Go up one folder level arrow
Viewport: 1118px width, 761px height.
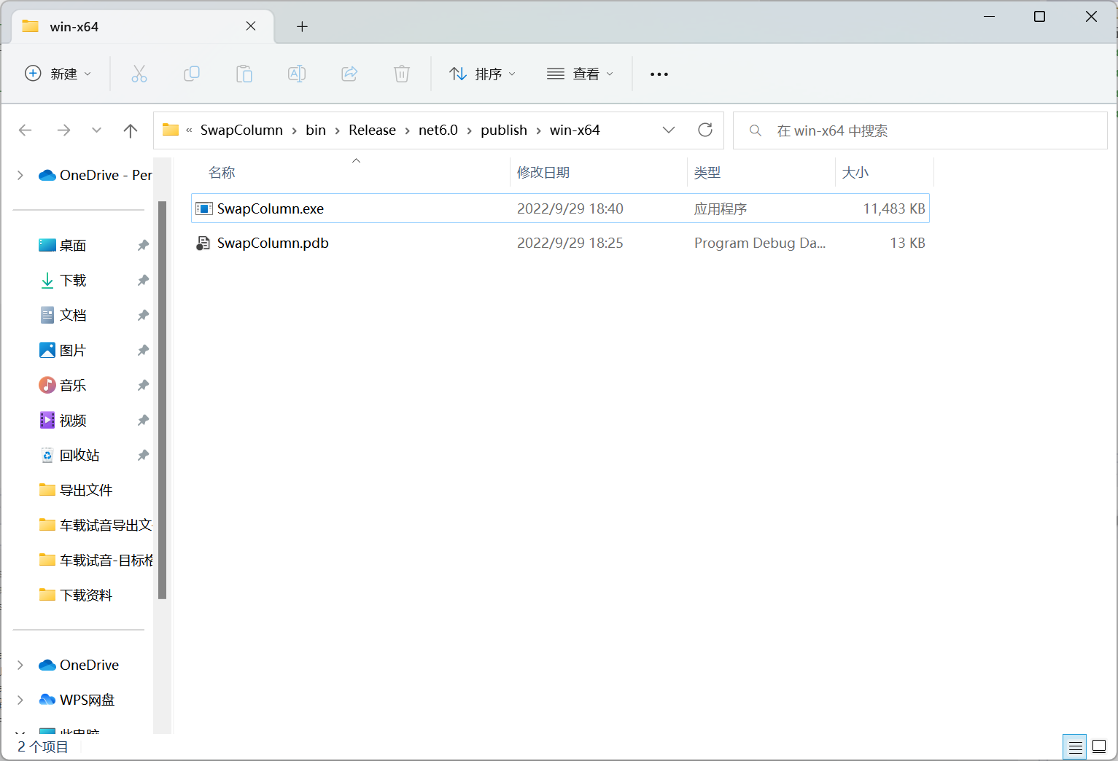(131, 130)
